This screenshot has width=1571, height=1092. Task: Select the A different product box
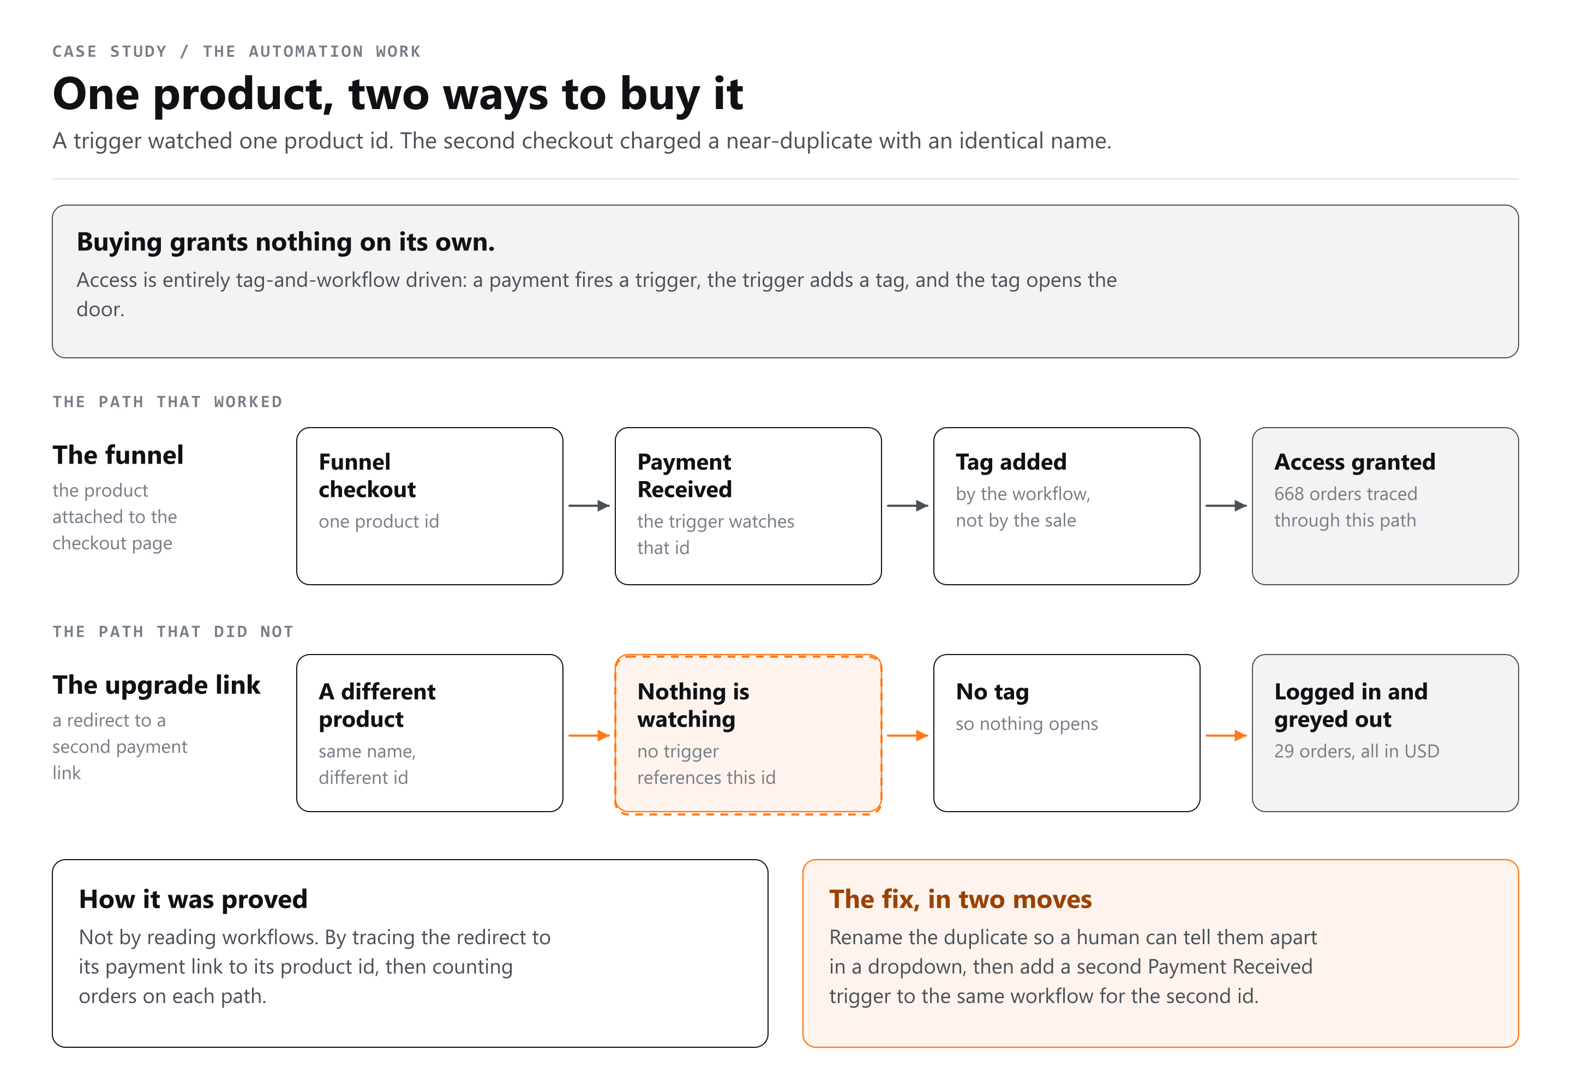[x=430, y=734]
